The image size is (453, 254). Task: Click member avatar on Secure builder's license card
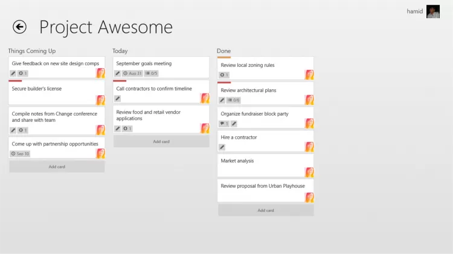(100, 100)
